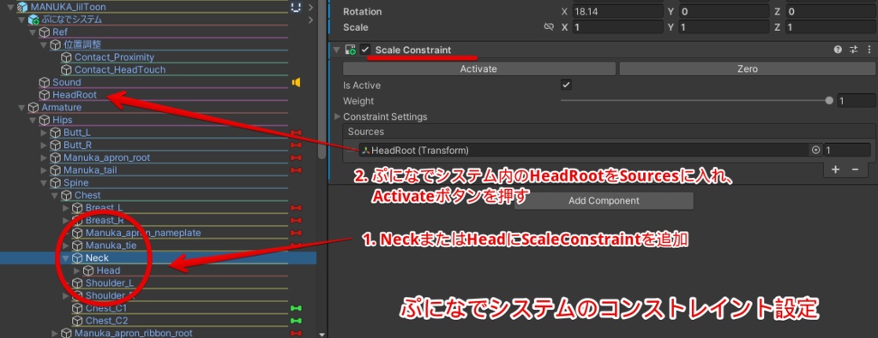Click the Zero button
Screen dimensions: 878x338
click(748, 68)
